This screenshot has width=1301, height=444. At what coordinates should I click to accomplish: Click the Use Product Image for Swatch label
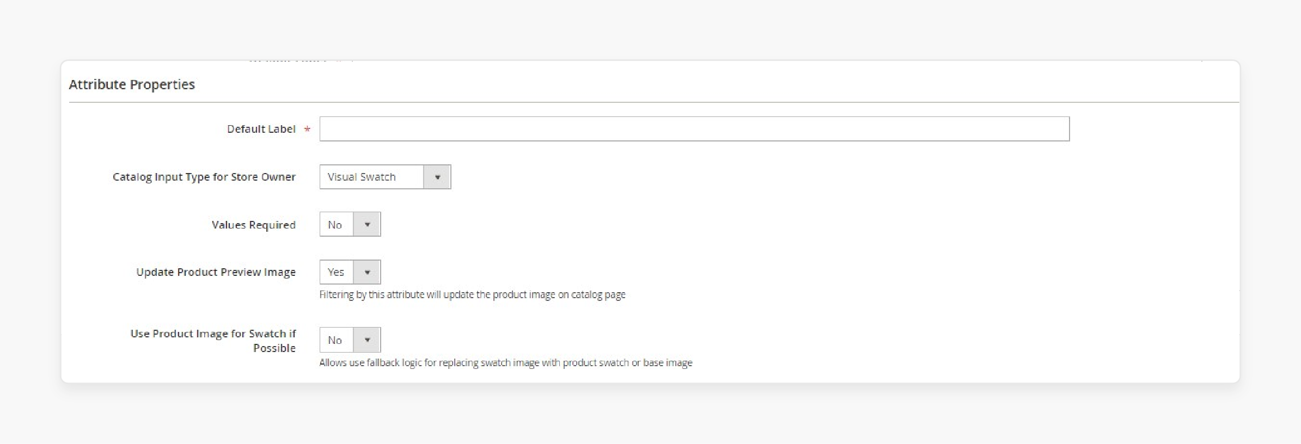[x=213, y=341]
